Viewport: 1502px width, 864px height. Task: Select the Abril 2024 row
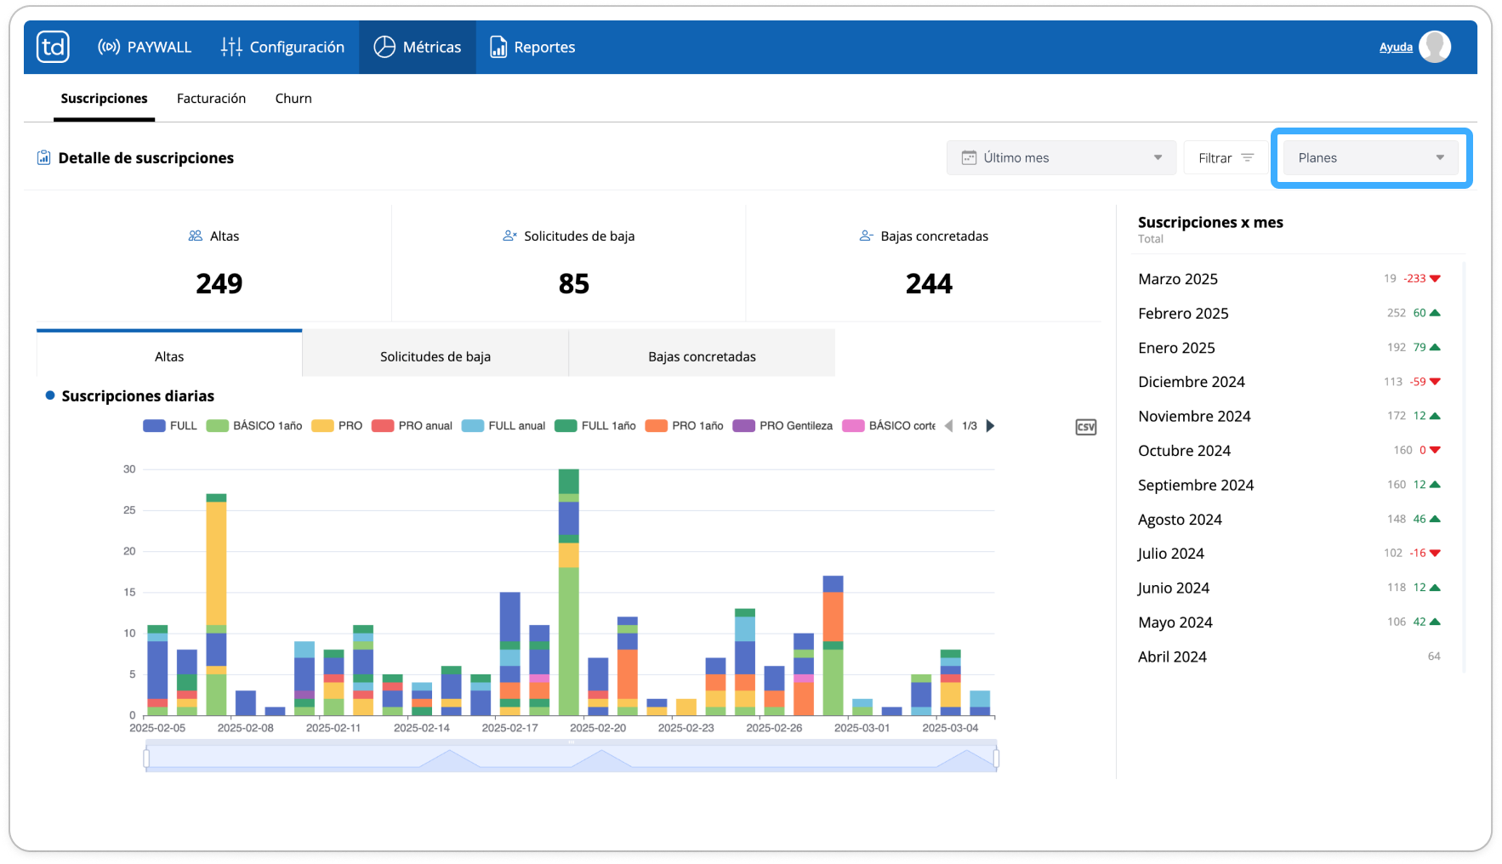click(1289, 657)
